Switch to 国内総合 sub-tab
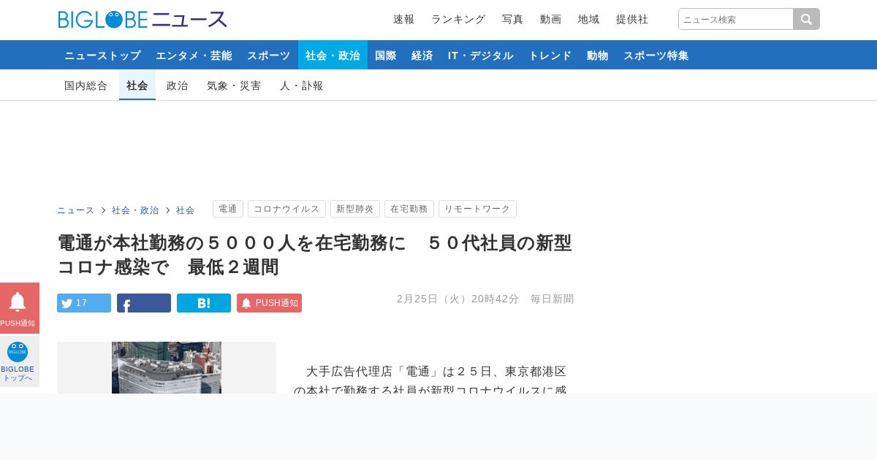877x460 pixels. pos(86,85)
